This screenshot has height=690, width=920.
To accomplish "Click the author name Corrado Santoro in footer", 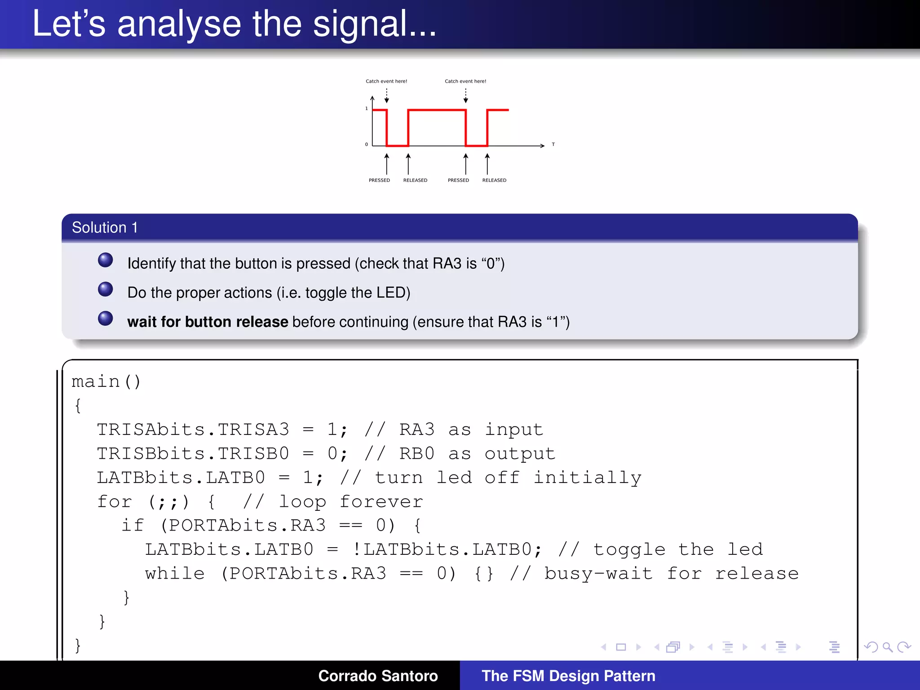I will pyautogui.click(x=378, y=676).
